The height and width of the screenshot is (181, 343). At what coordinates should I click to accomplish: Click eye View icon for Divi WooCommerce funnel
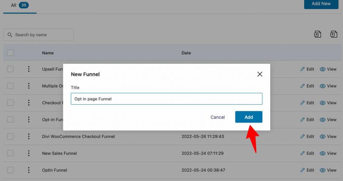(323, 136)
